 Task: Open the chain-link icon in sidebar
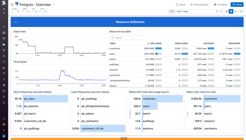[4, 79]
